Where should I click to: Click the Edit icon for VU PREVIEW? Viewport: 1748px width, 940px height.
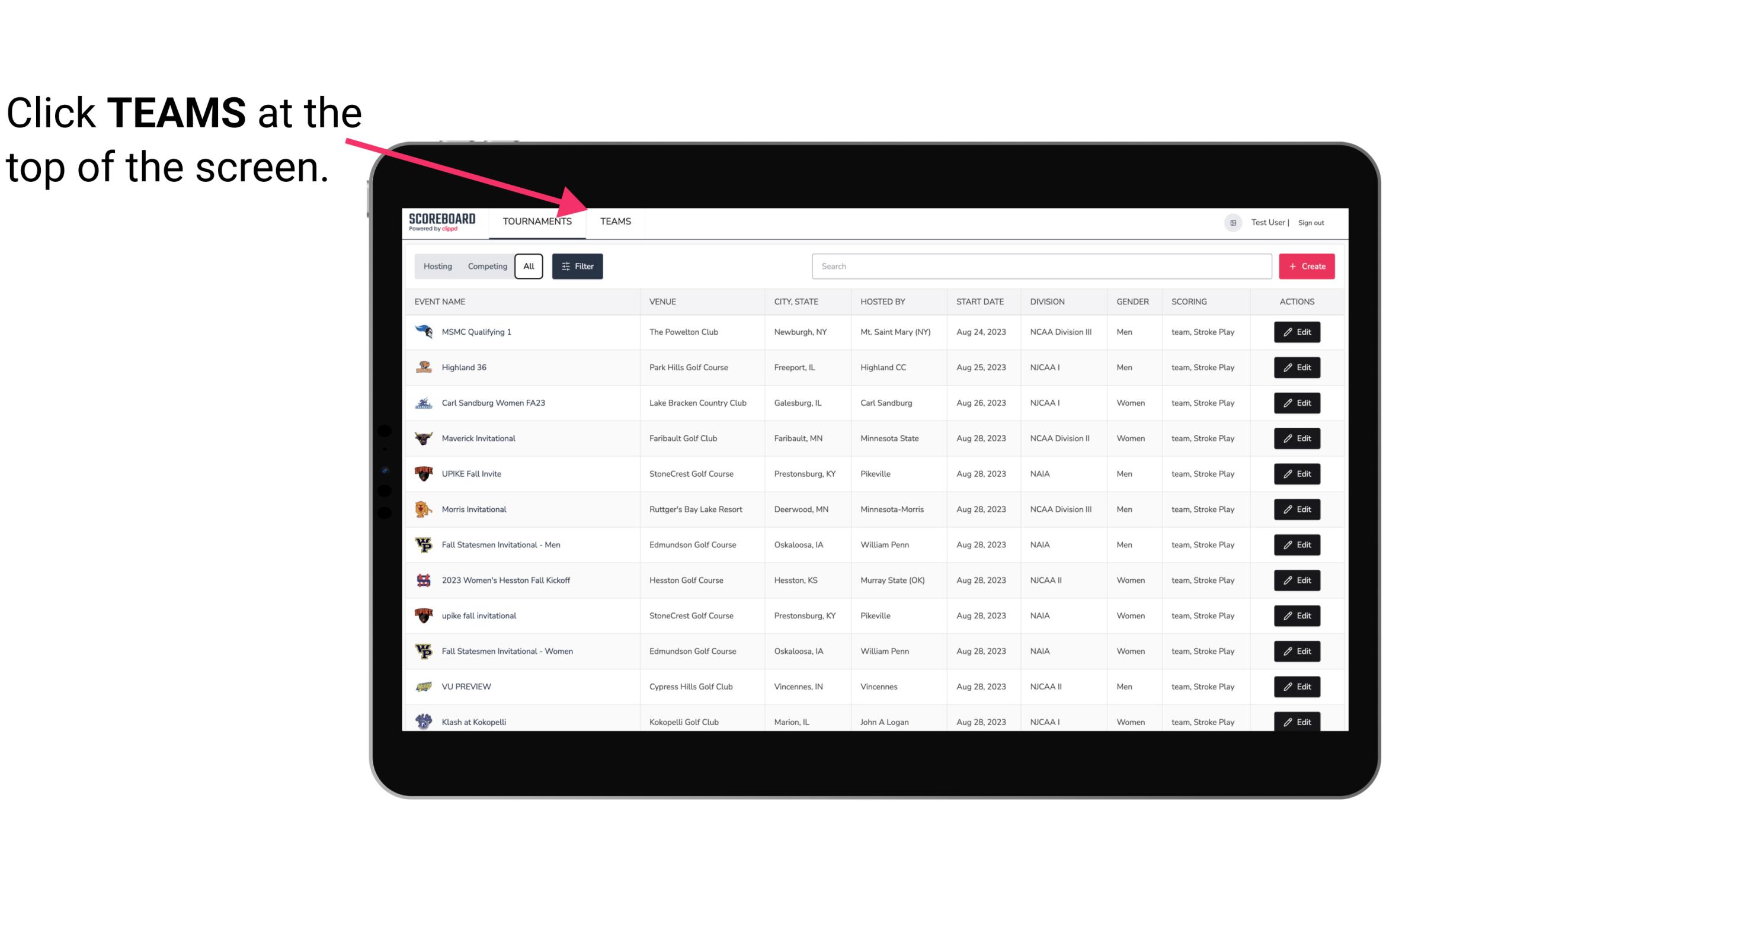click(1295, 685)
